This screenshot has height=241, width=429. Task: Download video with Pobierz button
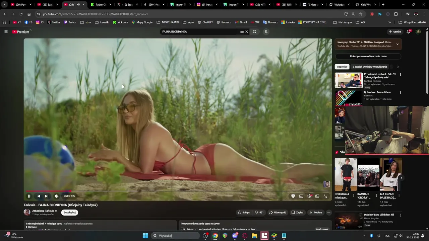pos(315,213)
